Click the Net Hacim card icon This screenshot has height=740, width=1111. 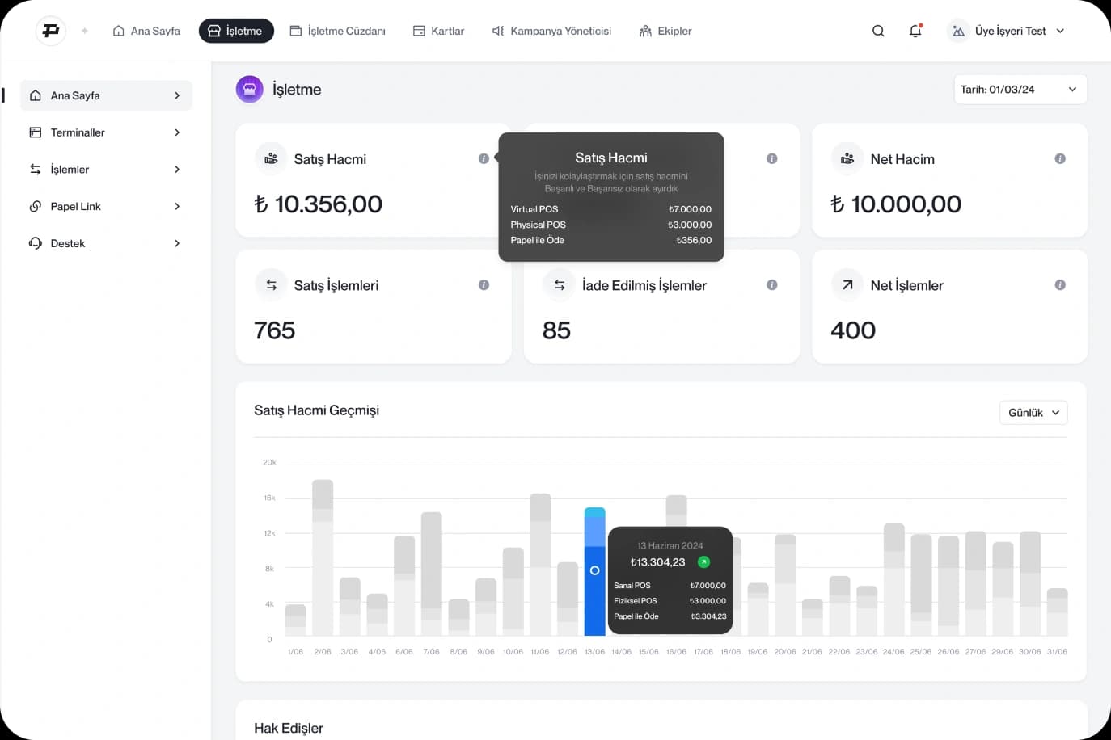[847, 158]
